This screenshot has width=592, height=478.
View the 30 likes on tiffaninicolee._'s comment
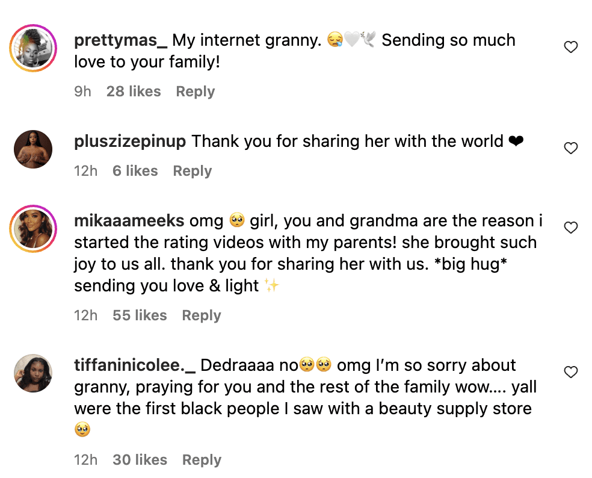pyautogui.click(x=140, y=459)
